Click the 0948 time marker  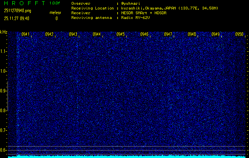192,34
